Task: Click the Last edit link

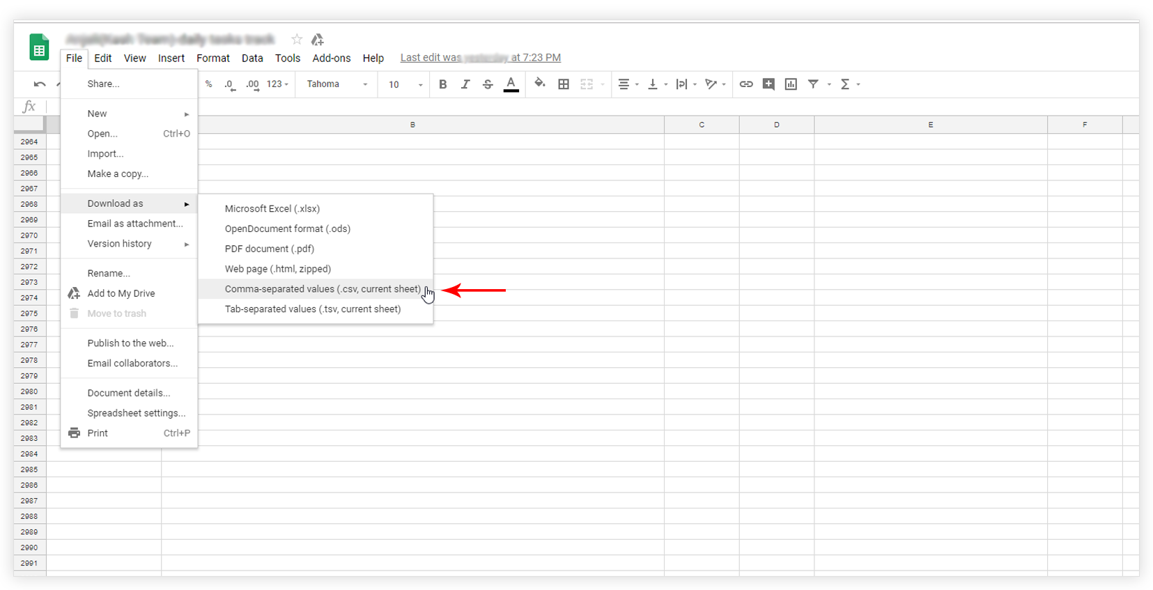Action: (480, 58)
